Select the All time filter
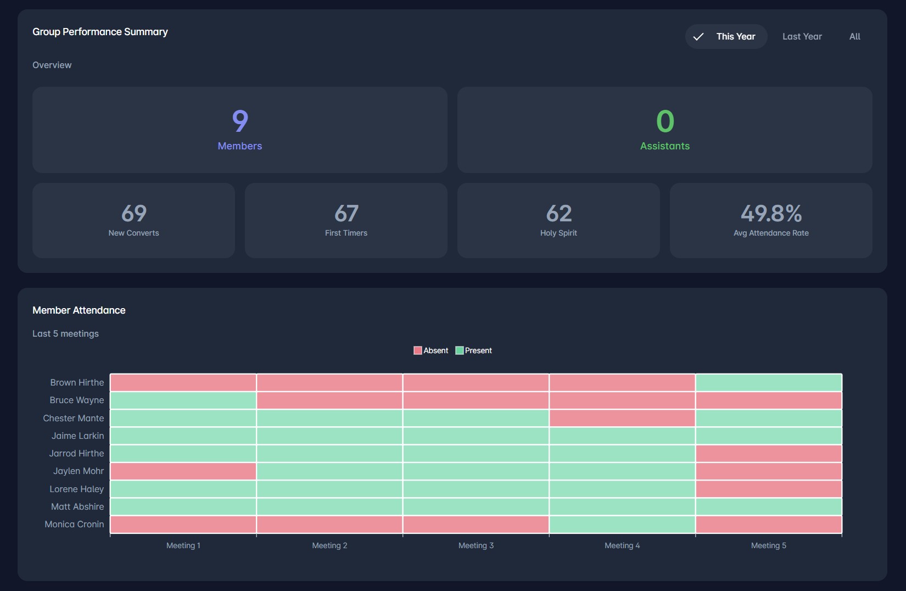 [854, 36]
